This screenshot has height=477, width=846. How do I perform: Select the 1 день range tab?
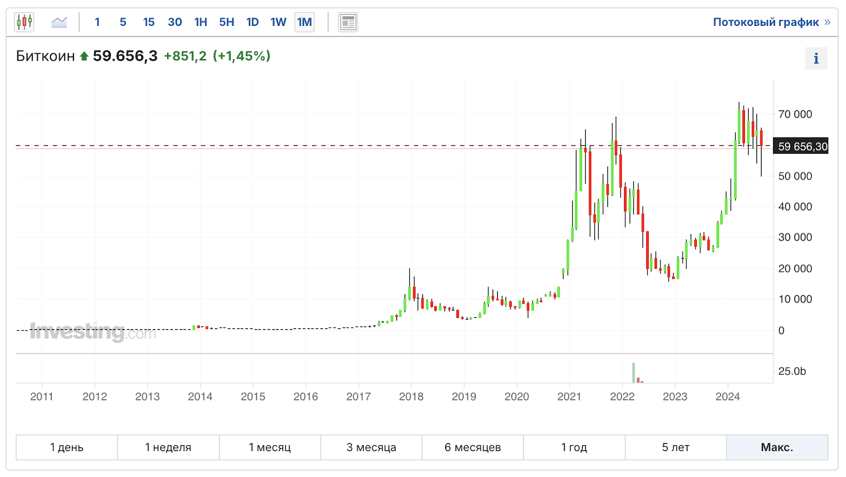[x=67, y=447]
